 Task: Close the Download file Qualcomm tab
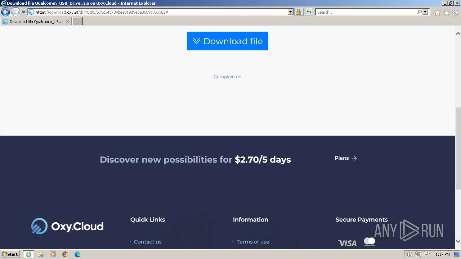pos(67,22)
